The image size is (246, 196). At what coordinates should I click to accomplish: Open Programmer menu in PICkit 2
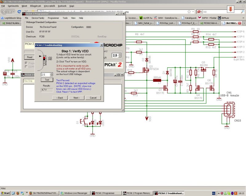click(x=53, y=18)
